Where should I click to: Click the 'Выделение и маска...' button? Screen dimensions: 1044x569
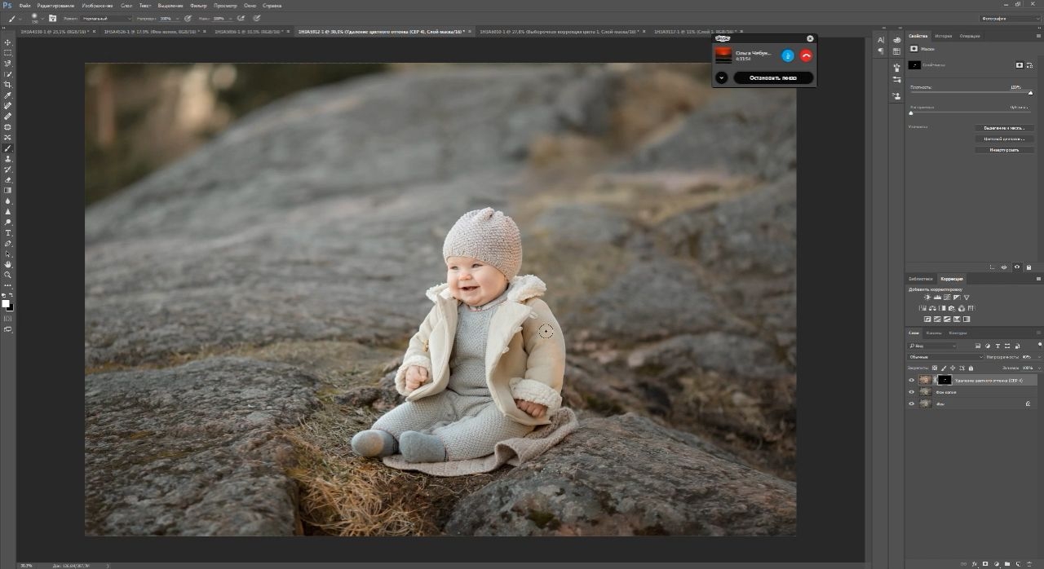[1005, 128]
